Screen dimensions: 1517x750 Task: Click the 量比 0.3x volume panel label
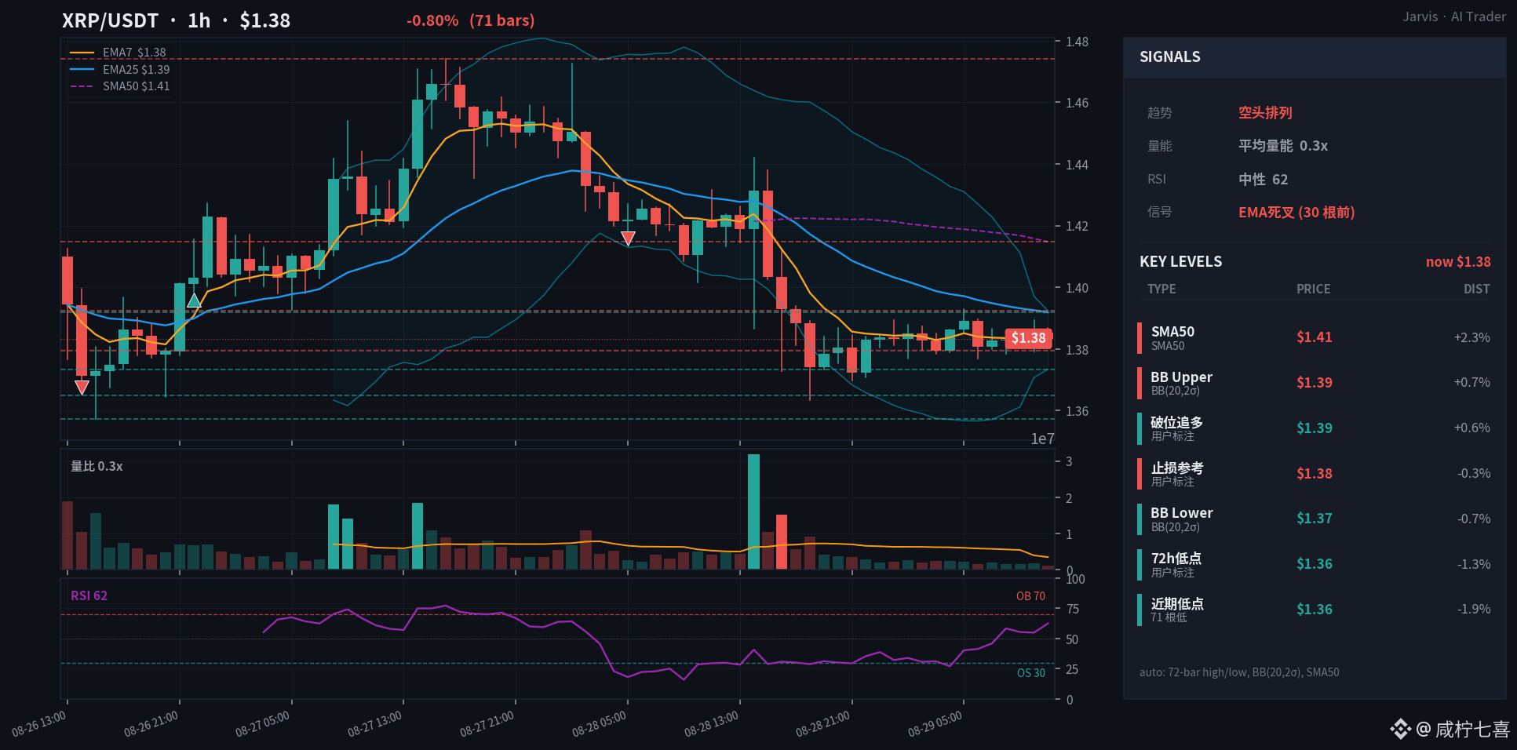(x=97, y=467)
